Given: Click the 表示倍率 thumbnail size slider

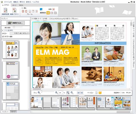Looking at the screenshot, I should [x=17, y=27].
